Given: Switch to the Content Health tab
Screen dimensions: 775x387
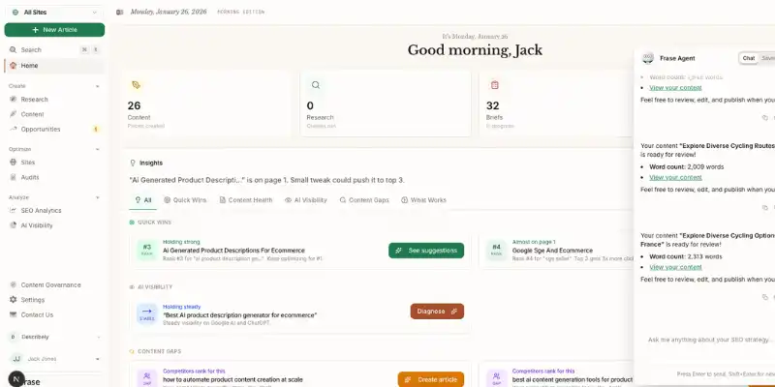Looking at the screenshot, I should pyautogui.click(x=246, y=200).
